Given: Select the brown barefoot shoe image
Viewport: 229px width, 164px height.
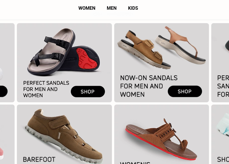Looking at the screenshot, I should tap(64, 136).
